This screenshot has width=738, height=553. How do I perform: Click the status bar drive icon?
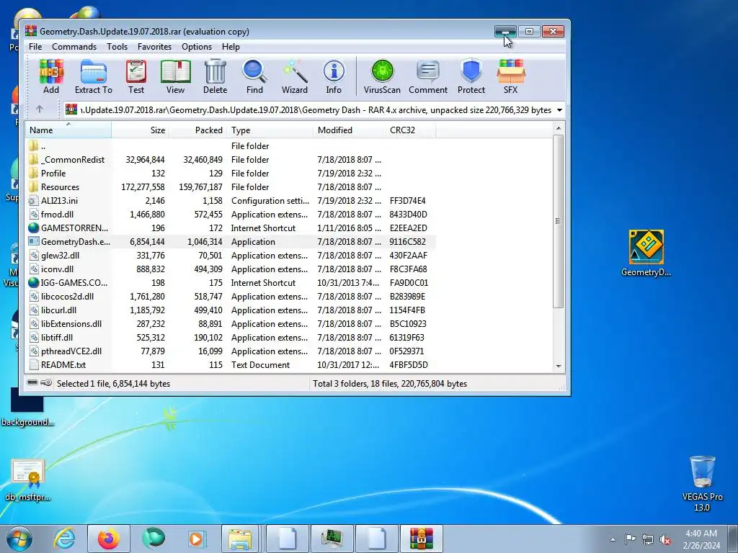(x=32, y=383)
